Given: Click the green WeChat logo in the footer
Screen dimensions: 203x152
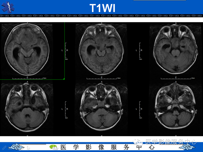Looking at the screenshot, I should (x=54, y=147).
